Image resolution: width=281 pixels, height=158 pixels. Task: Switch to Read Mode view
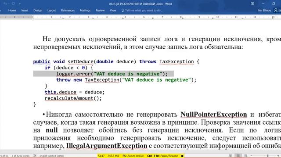(231, 156)
